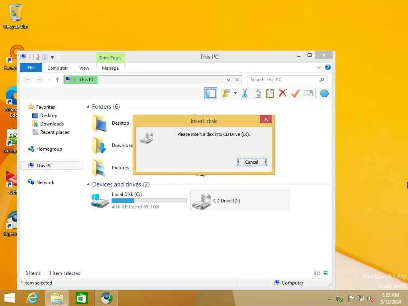
Task: Click the Paste clipboard icon
Action: (x=270, y=93)
